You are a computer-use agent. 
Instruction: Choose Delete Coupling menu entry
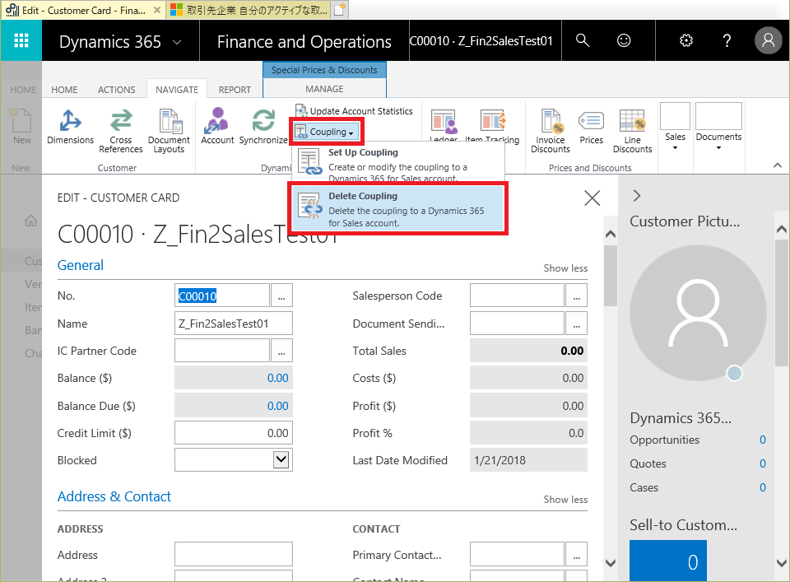(398, 208)
